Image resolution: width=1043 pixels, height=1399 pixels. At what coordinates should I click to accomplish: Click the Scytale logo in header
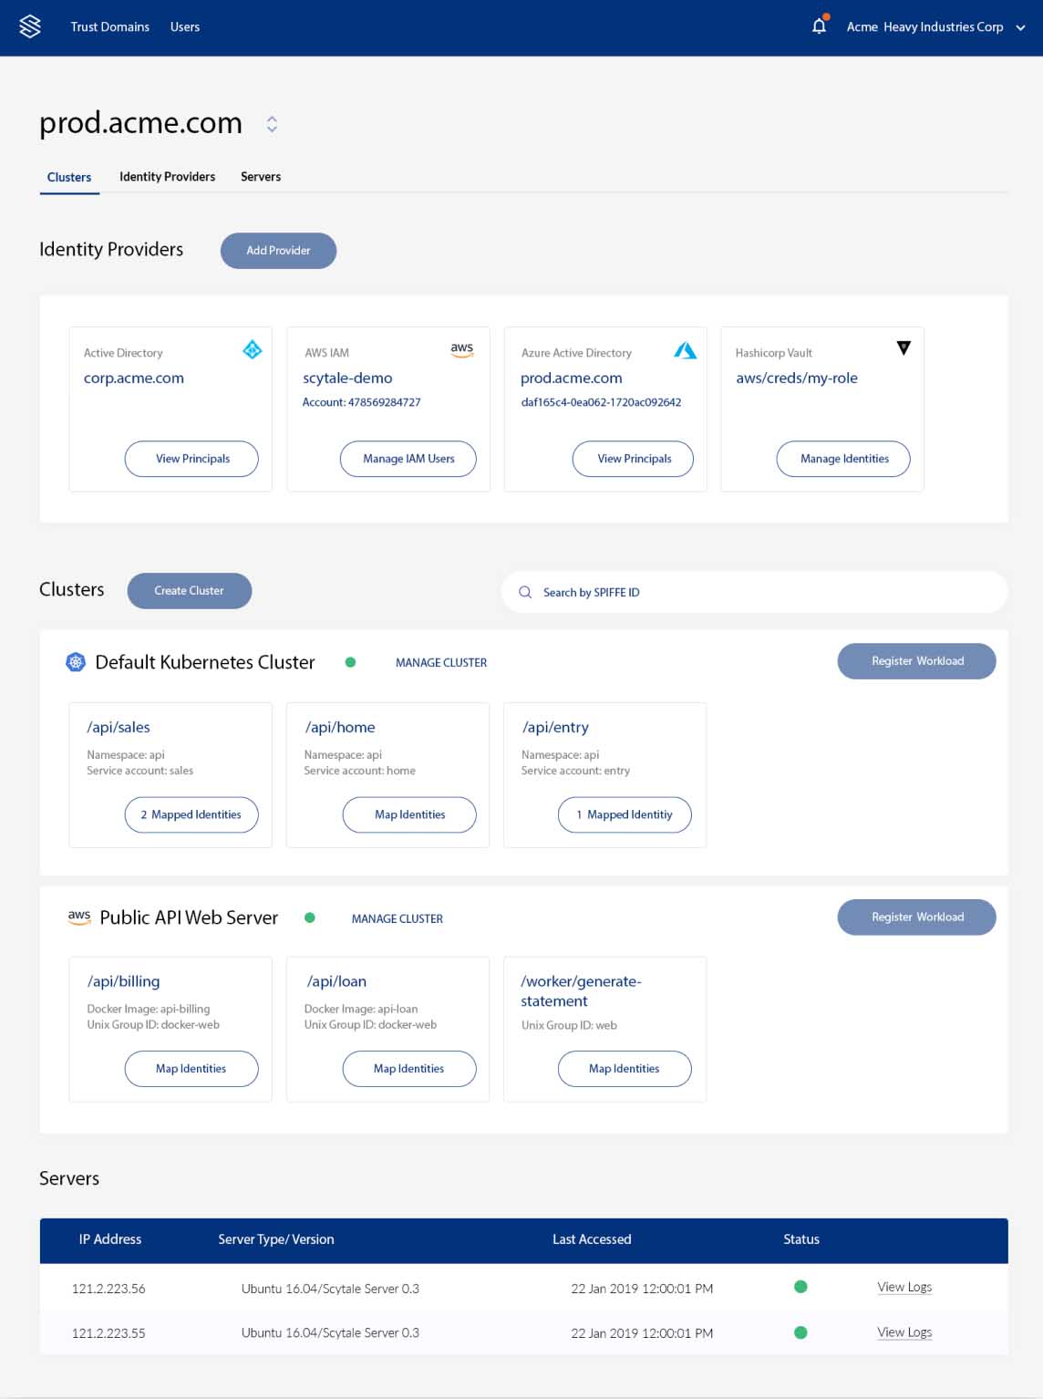[x=30, y=26]
